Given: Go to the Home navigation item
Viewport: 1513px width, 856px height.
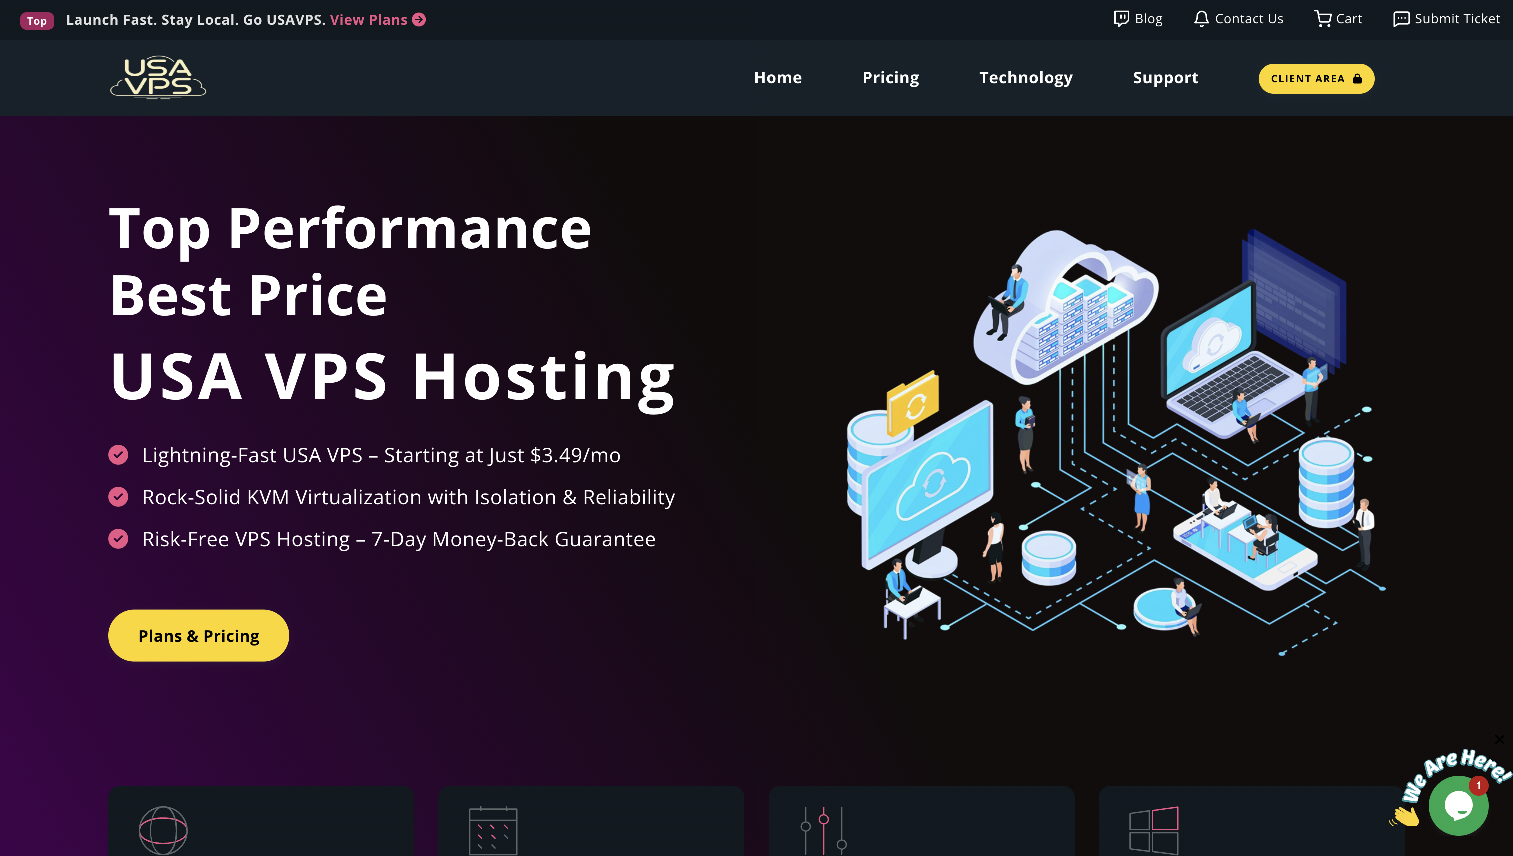Looking at the screenshot, I should click(x=777, y=78).
